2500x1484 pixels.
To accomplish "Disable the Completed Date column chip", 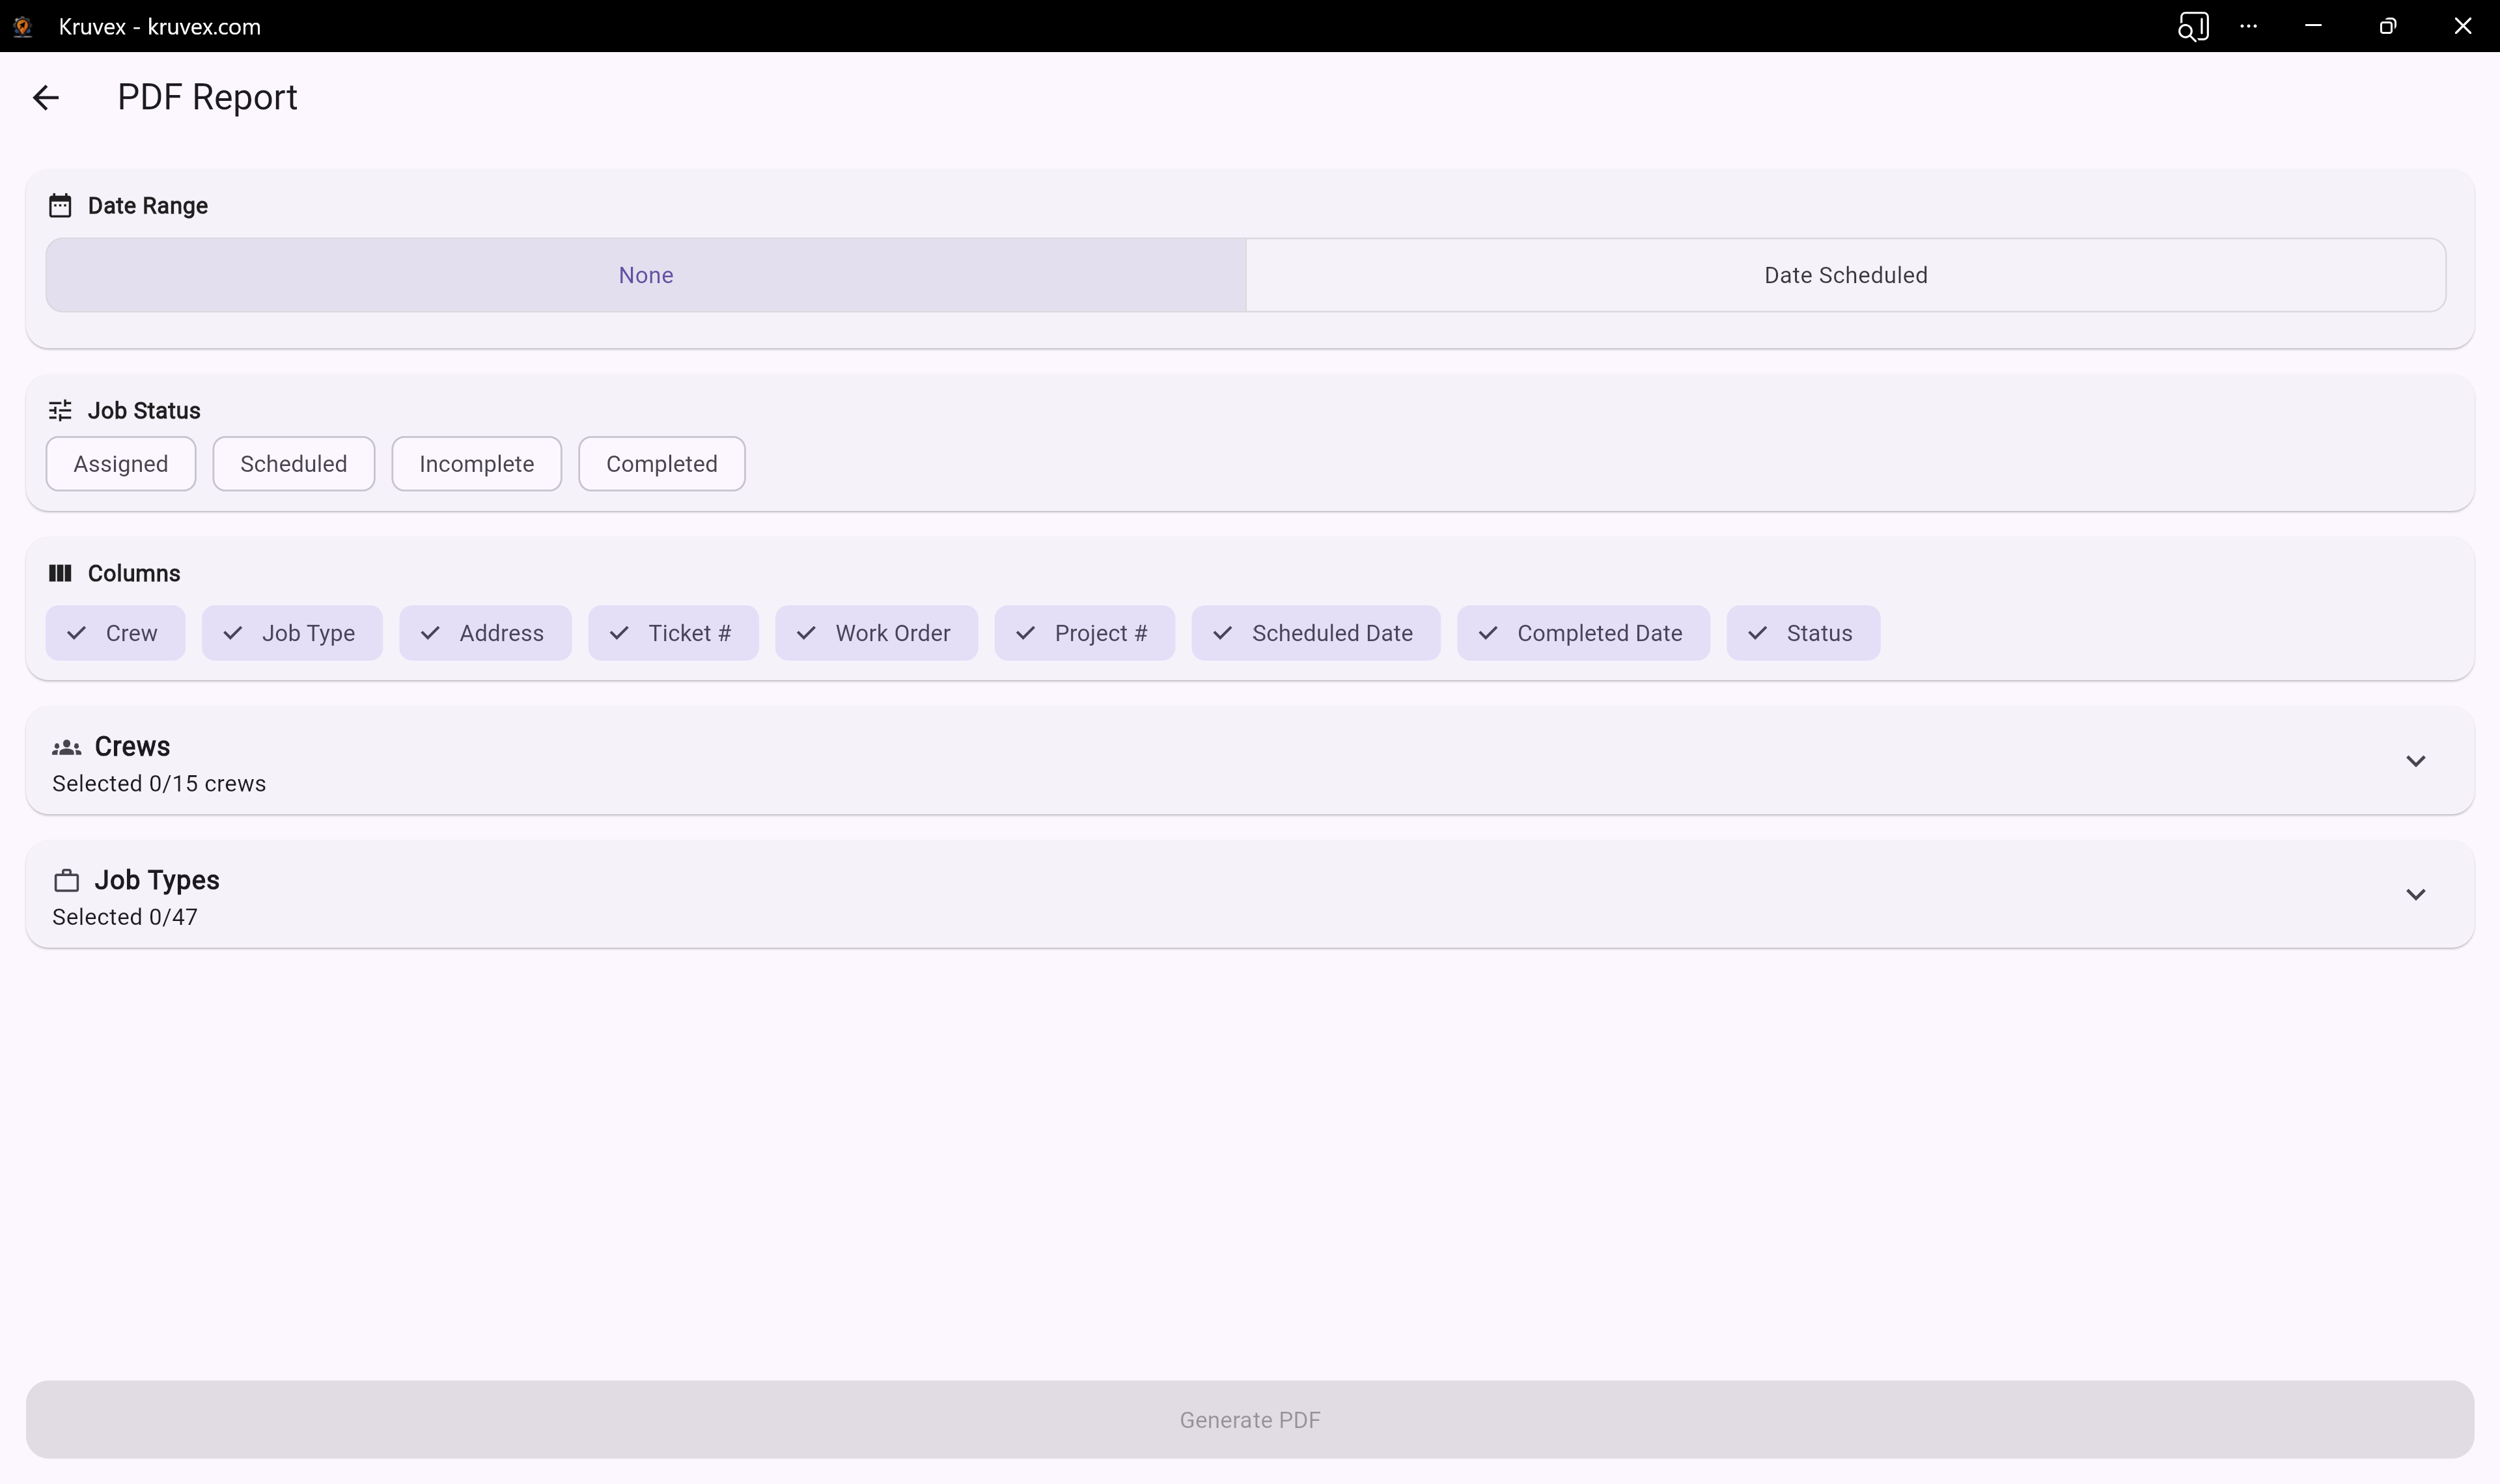I will coord(1583,634).
